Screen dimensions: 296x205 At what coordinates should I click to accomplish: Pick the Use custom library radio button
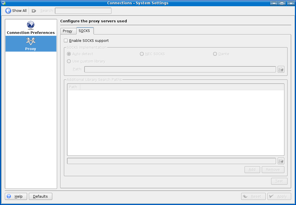tap(69, 61)
